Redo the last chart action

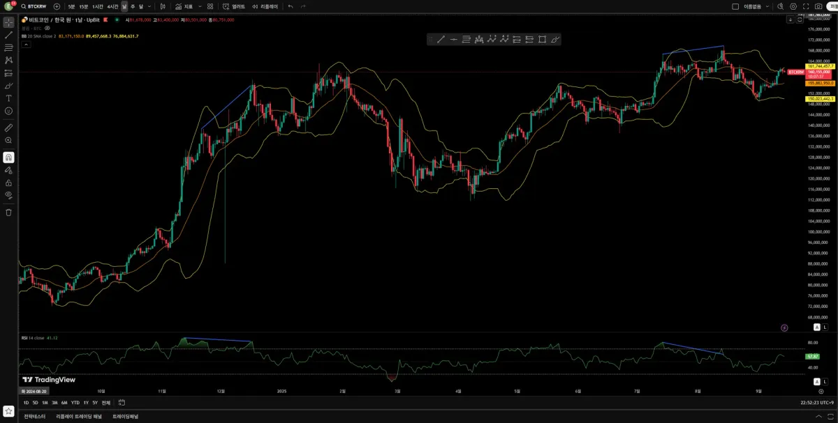(303, 6)
